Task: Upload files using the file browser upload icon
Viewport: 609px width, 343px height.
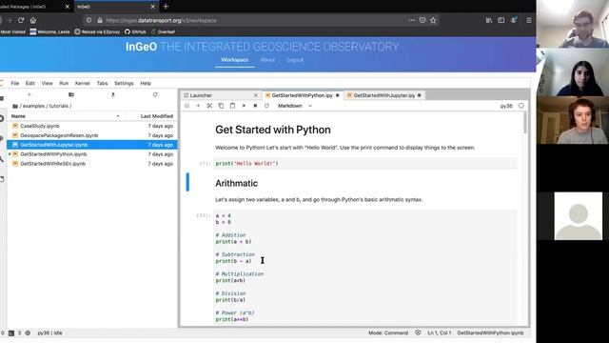Action: click(113, 94)
